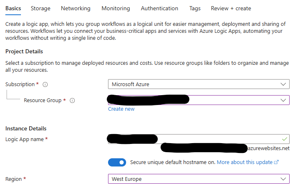Select the Basics tab
The image size is (304, 187).
[x=13, y=8]
